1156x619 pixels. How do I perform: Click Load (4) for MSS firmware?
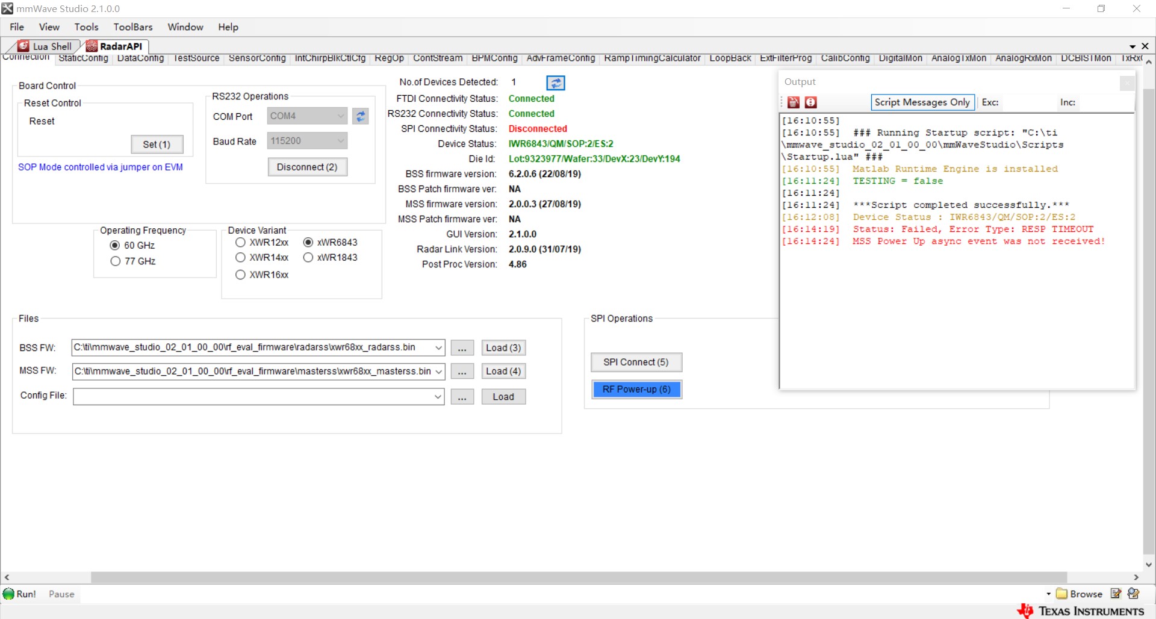point(503,372)
